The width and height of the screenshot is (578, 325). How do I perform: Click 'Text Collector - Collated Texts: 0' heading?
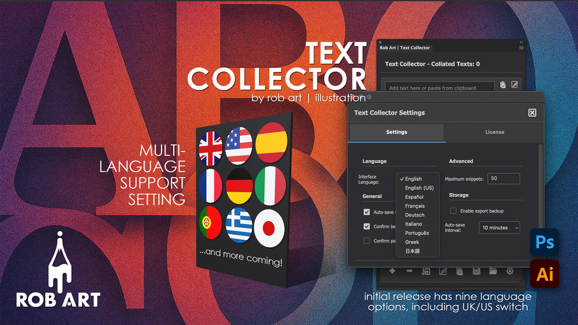tap(432, 64)
